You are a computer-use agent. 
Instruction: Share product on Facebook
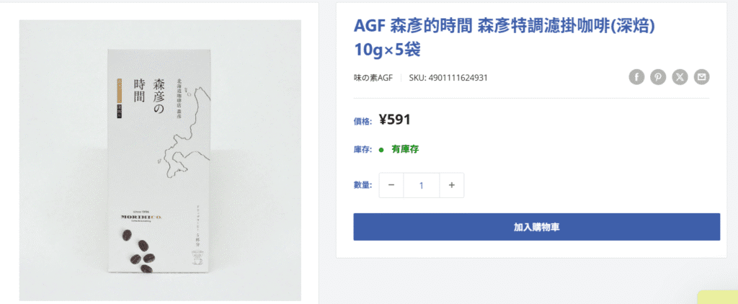636,76
